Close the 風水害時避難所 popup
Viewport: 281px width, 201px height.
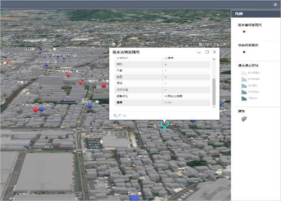click(214, 52)
